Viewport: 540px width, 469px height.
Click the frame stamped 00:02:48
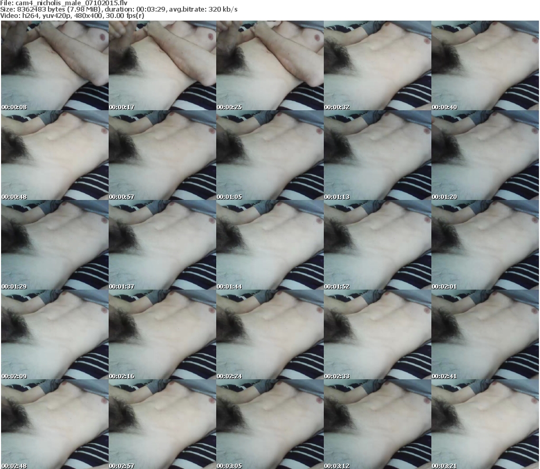55,424
